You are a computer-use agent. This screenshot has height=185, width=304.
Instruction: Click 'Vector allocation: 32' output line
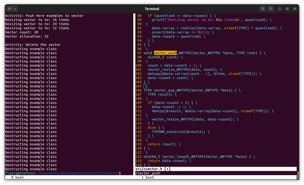(27, 36)
